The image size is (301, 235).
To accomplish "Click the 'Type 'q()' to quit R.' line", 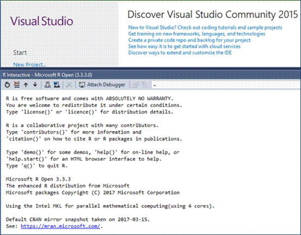I will pos(36,166).
